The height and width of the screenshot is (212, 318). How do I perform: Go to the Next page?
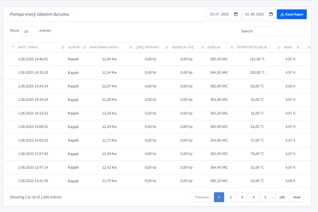pos(297,197)
